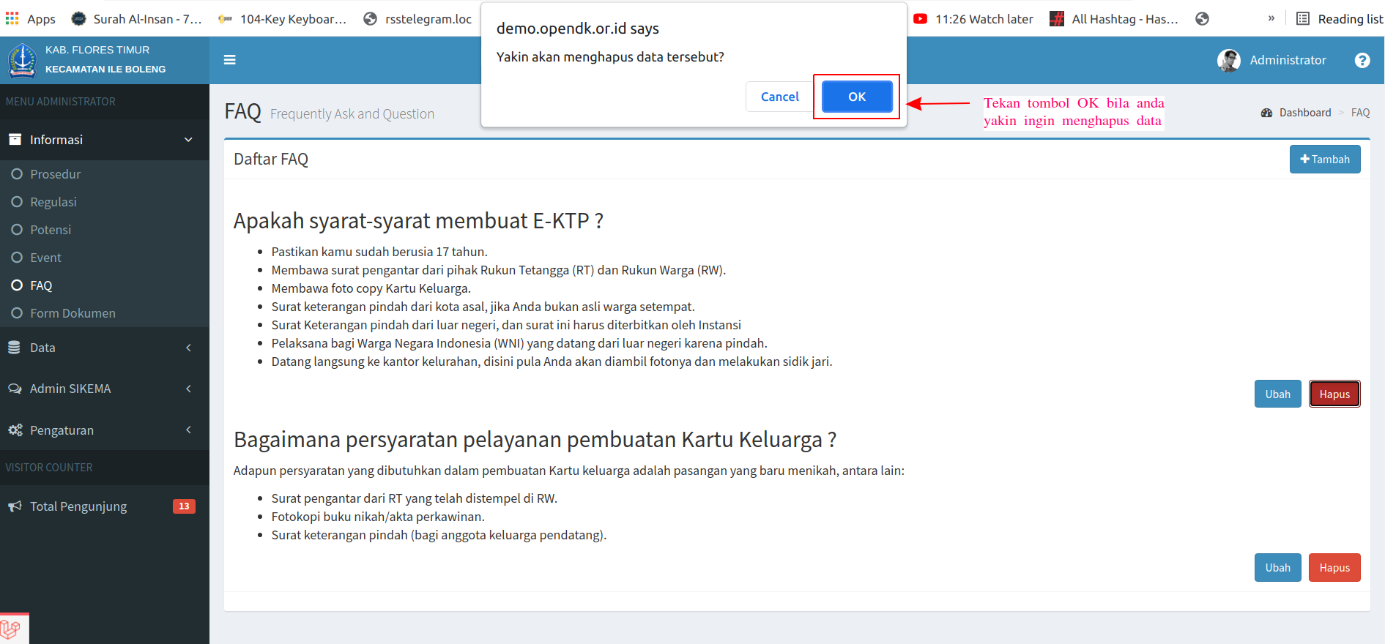The height and width of the screenshot is (644, 1385).
Task: Click the Data database stack icon
Action: (14, 348)
